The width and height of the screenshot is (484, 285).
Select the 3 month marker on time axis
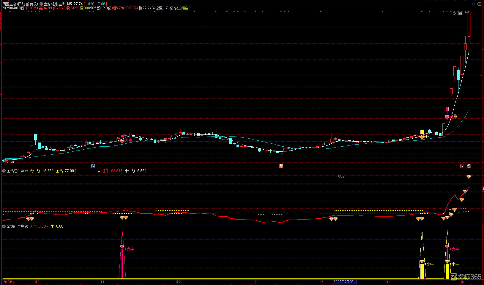[x=387, y=282]
